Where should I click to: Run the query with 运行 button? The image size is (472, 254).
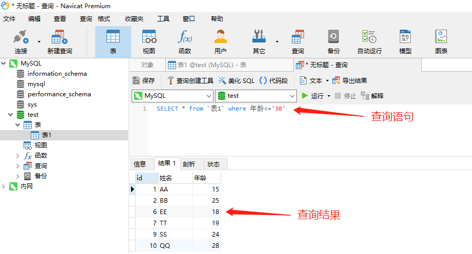pyautogui.click(x=312, y=96)
